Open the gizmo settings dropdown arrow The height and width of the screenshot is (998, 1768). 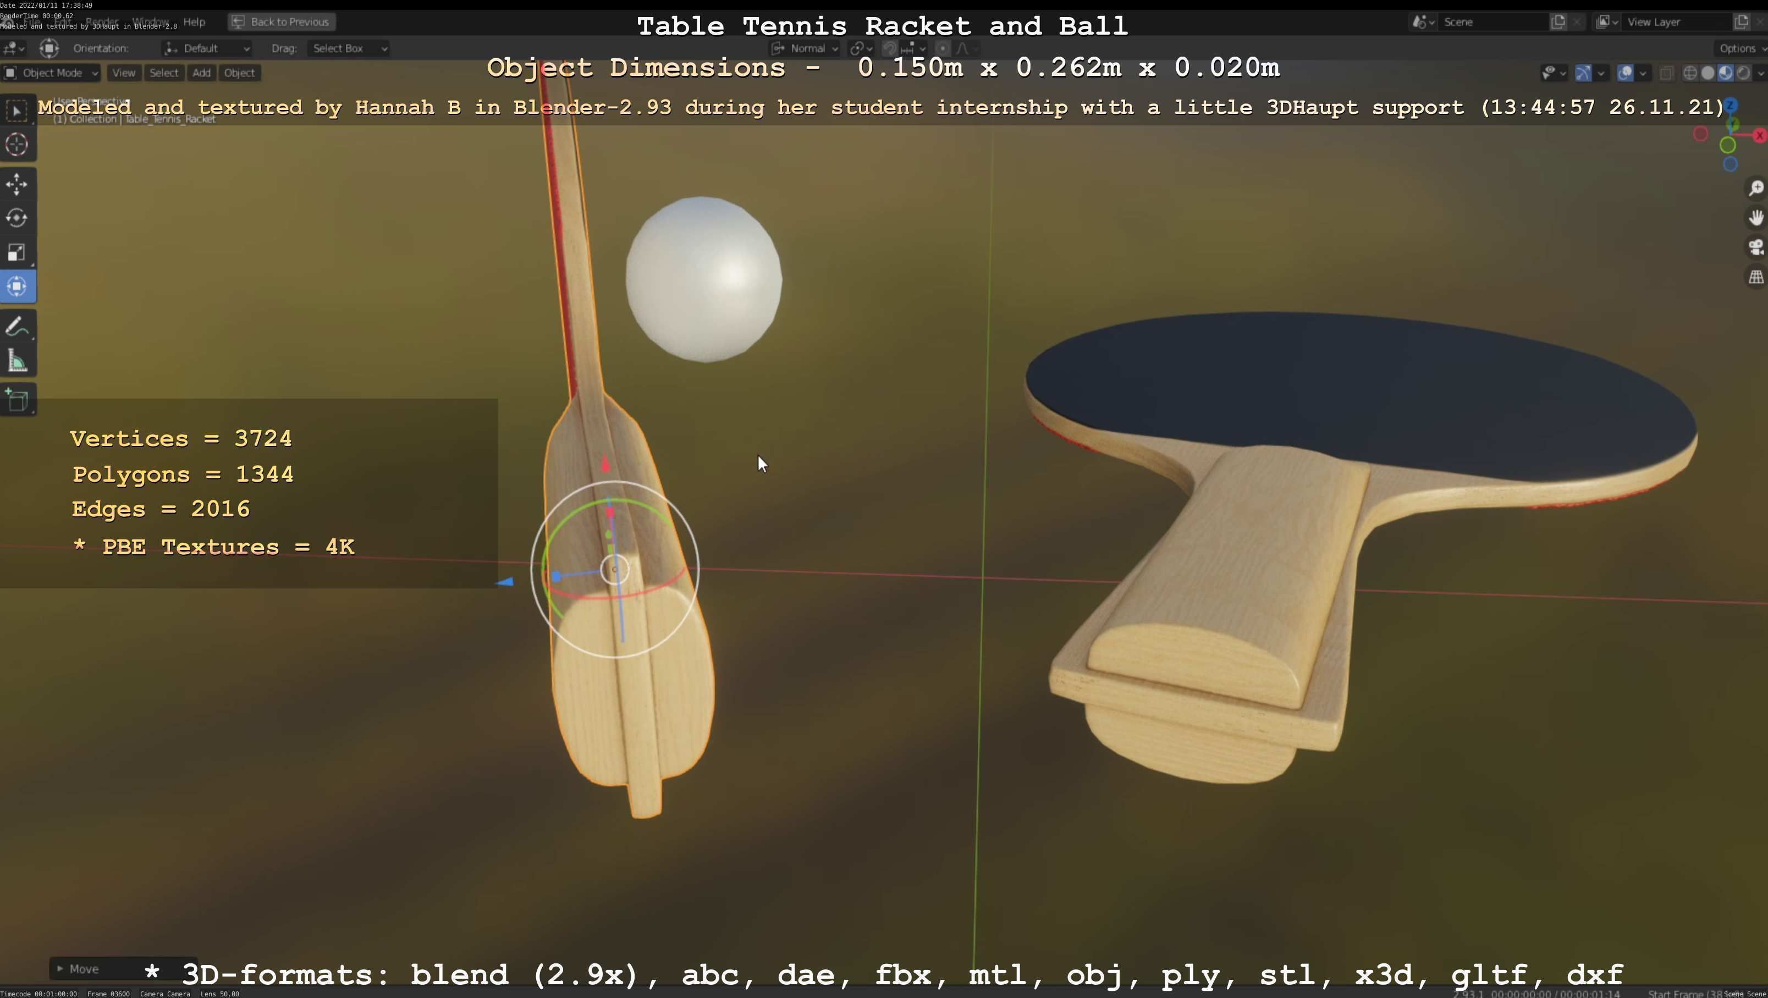1601,73
